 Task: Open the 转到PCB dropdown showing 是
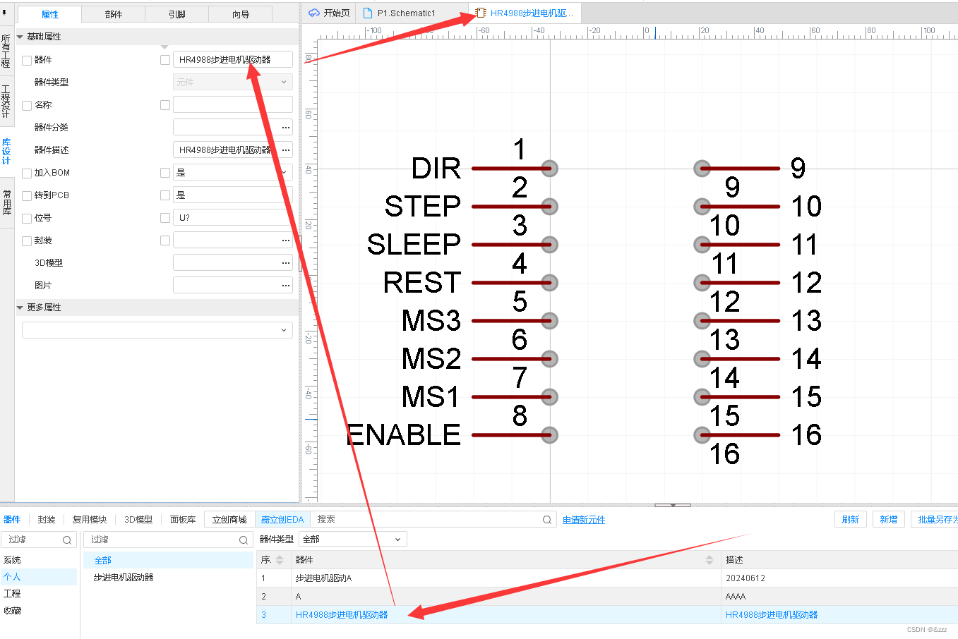coord(233,195)
